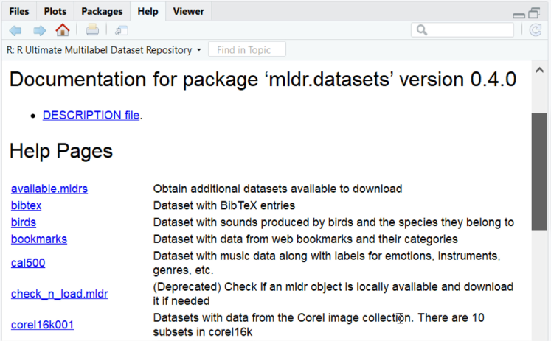Go back to previous help page
The image size is (551, 341).
point(15,30)
